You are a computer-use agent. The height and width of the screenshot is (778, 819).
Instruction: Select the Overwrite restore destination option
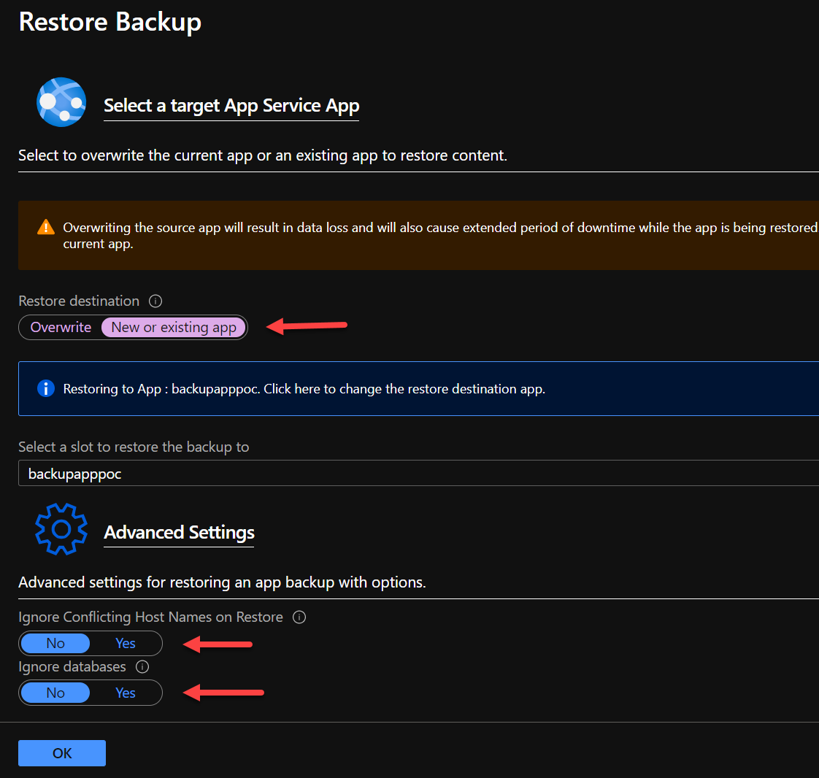[x=60, y=327]
